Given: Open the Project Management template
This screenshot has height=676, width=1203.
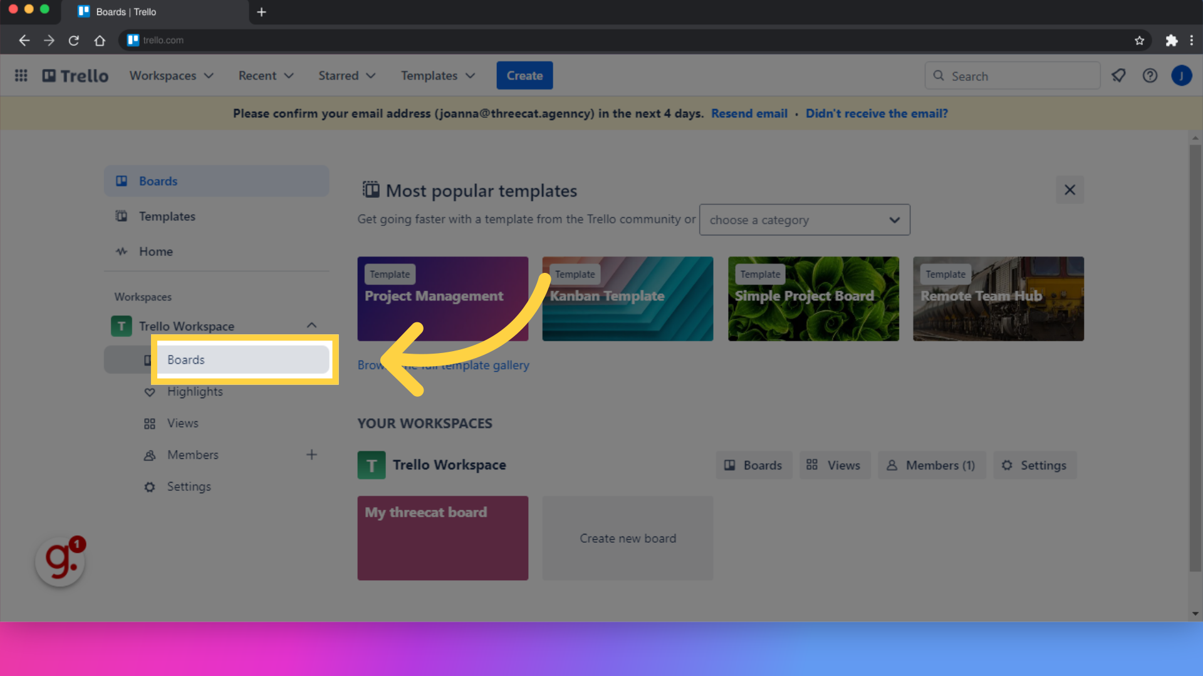Looking at the screenshot, I should [442, 299].
